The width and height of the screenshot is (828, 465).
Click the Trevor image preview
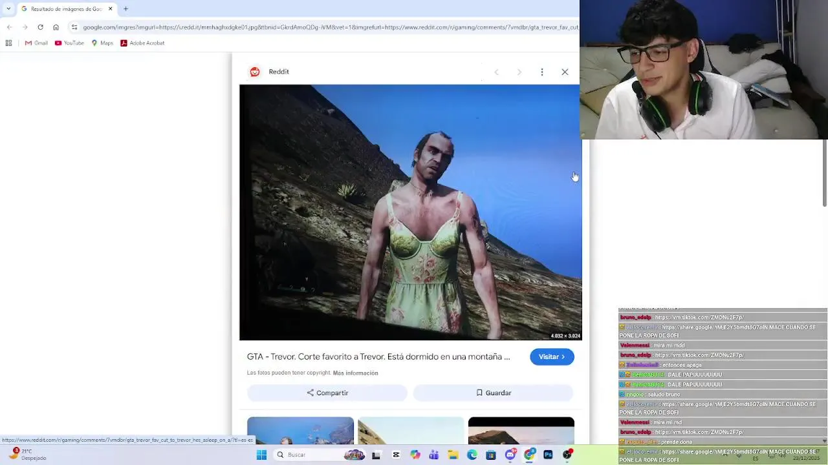click(410, 212)
